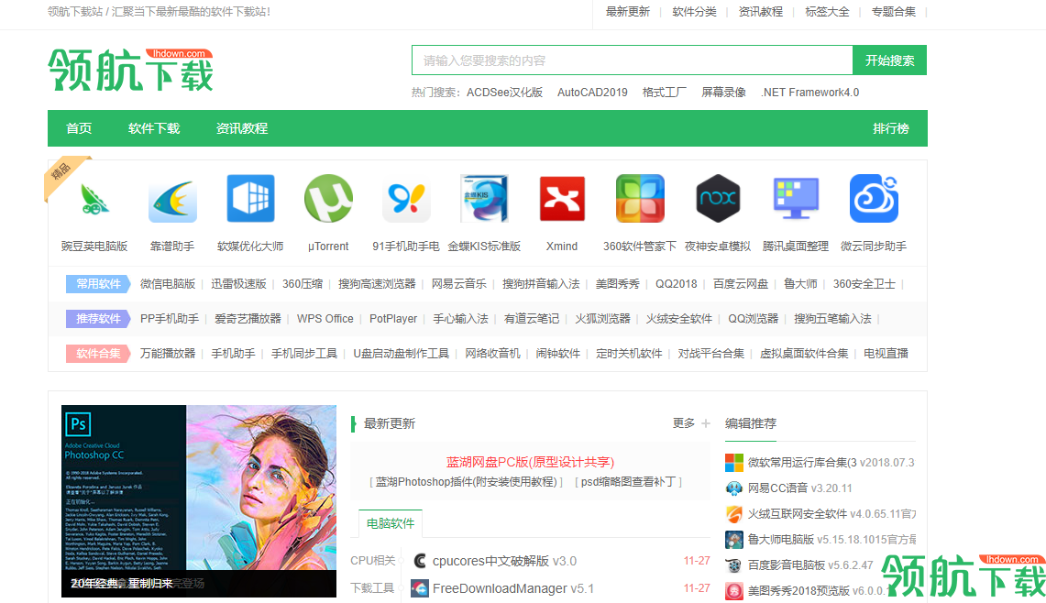Image resolution: width=1046 pixels, height=603 pixels.
Task: Open the U盘启动盘制作工具 link
Action: point(401,353)
